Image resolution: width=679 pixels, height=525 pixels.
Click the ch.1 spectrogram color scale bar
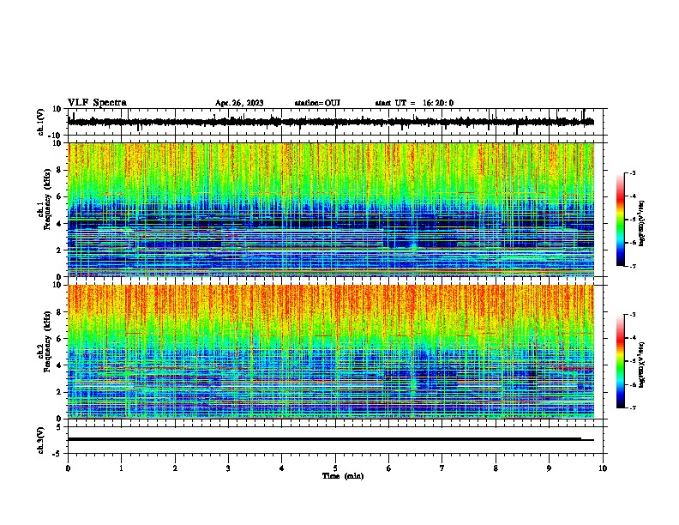pyautogui.click(x=621, y=220)
